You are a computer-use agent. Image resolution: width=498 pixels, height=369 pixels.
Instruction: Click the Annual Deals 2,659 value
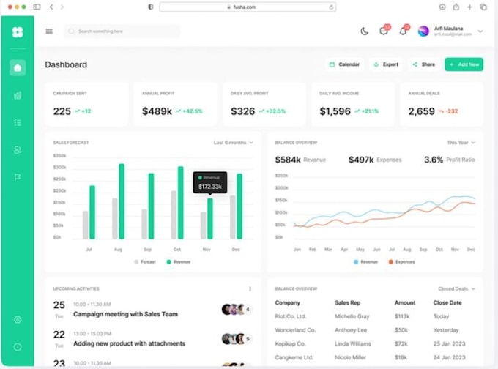click(421, 111)
